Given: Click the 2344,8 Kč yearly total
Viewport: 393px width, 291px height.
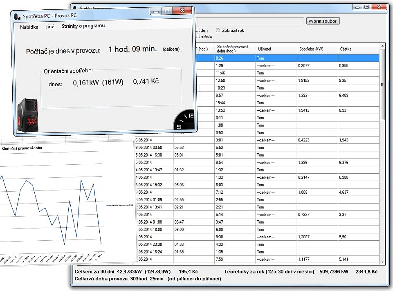Looking at the screenshot, I should [366, 271].
